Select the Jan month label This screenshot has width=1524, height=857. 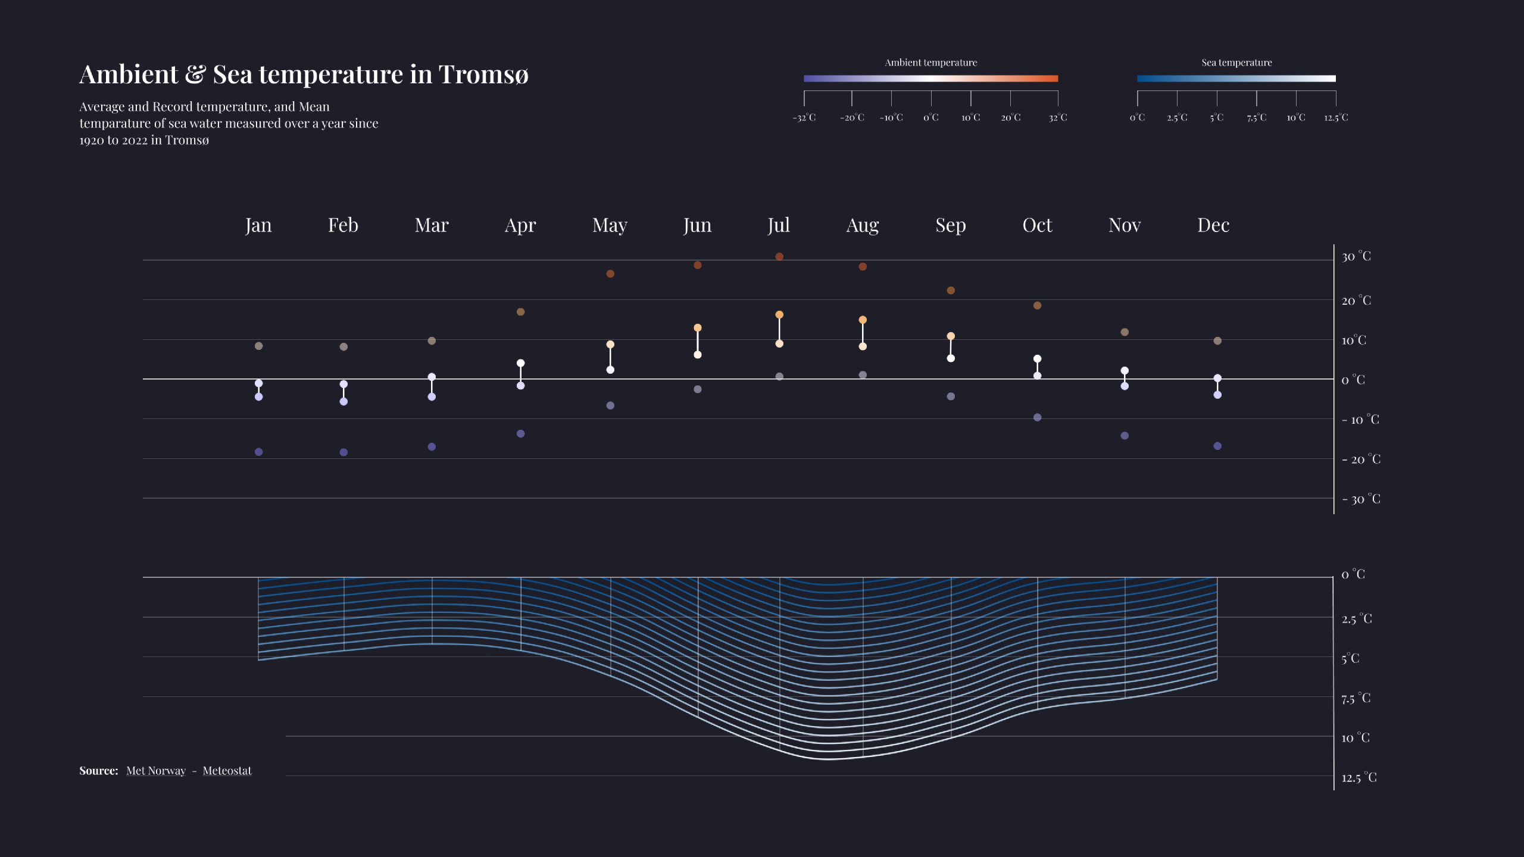258,225
